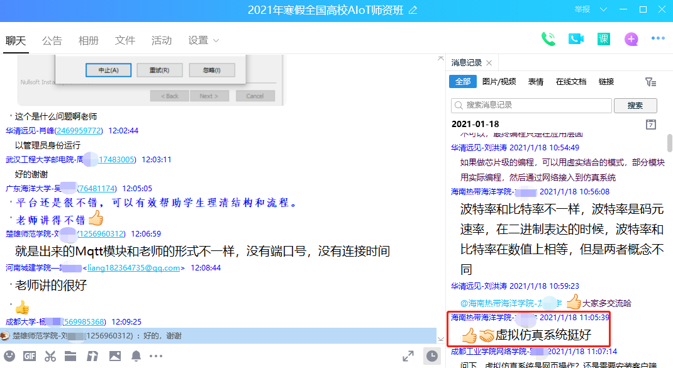Toggle message history clock icon
This screenshot has height=368, width=673.
click(432, 356)
